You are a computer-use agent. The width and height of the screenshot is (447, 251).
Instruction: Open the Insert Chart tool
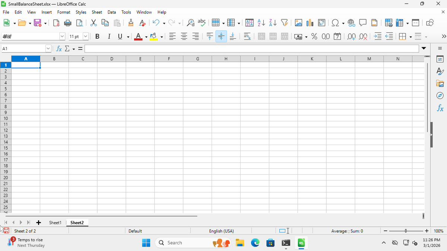click(x=310, y=23)
